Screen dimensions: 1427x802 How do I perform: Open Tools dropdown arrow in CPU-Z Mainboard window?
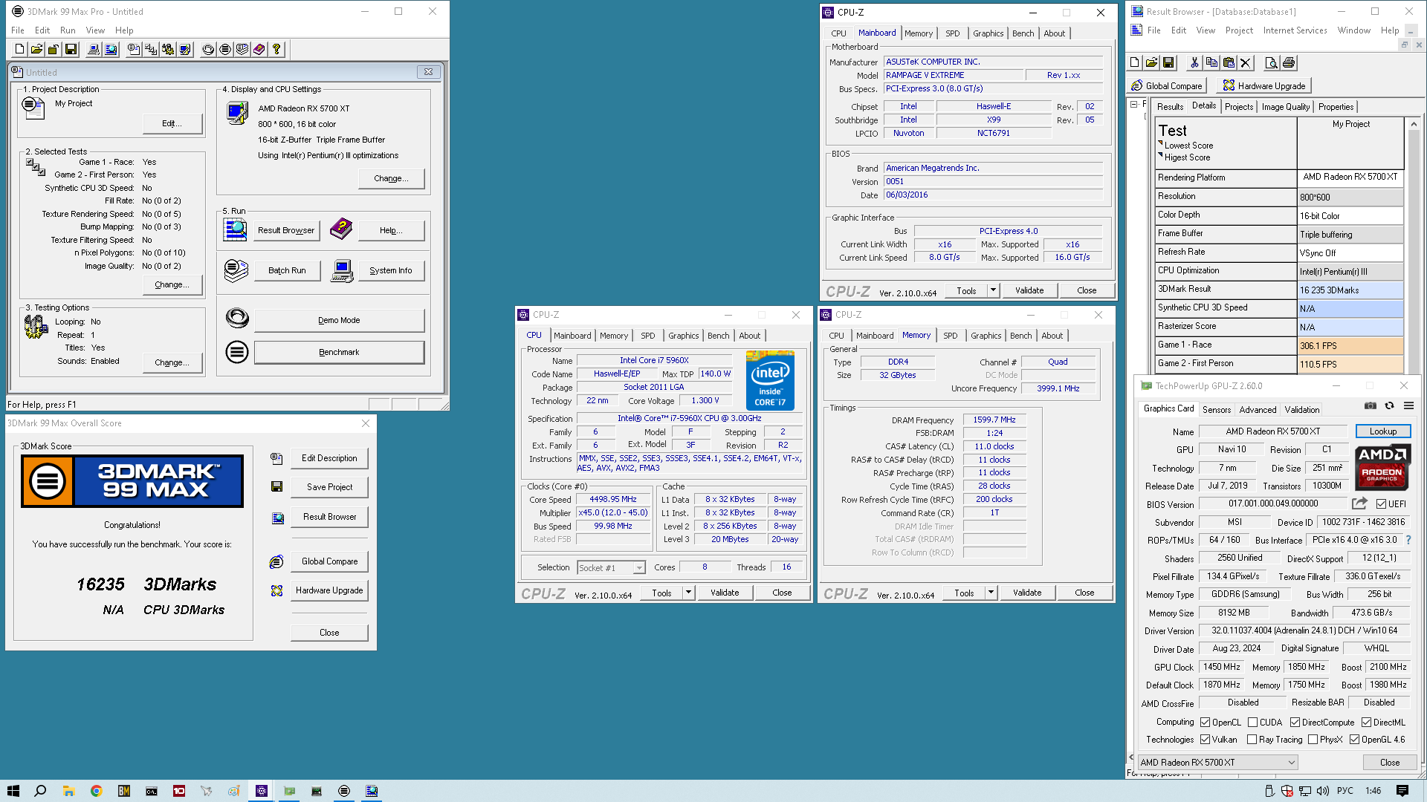pyautogui.click(x=993, y=290)
